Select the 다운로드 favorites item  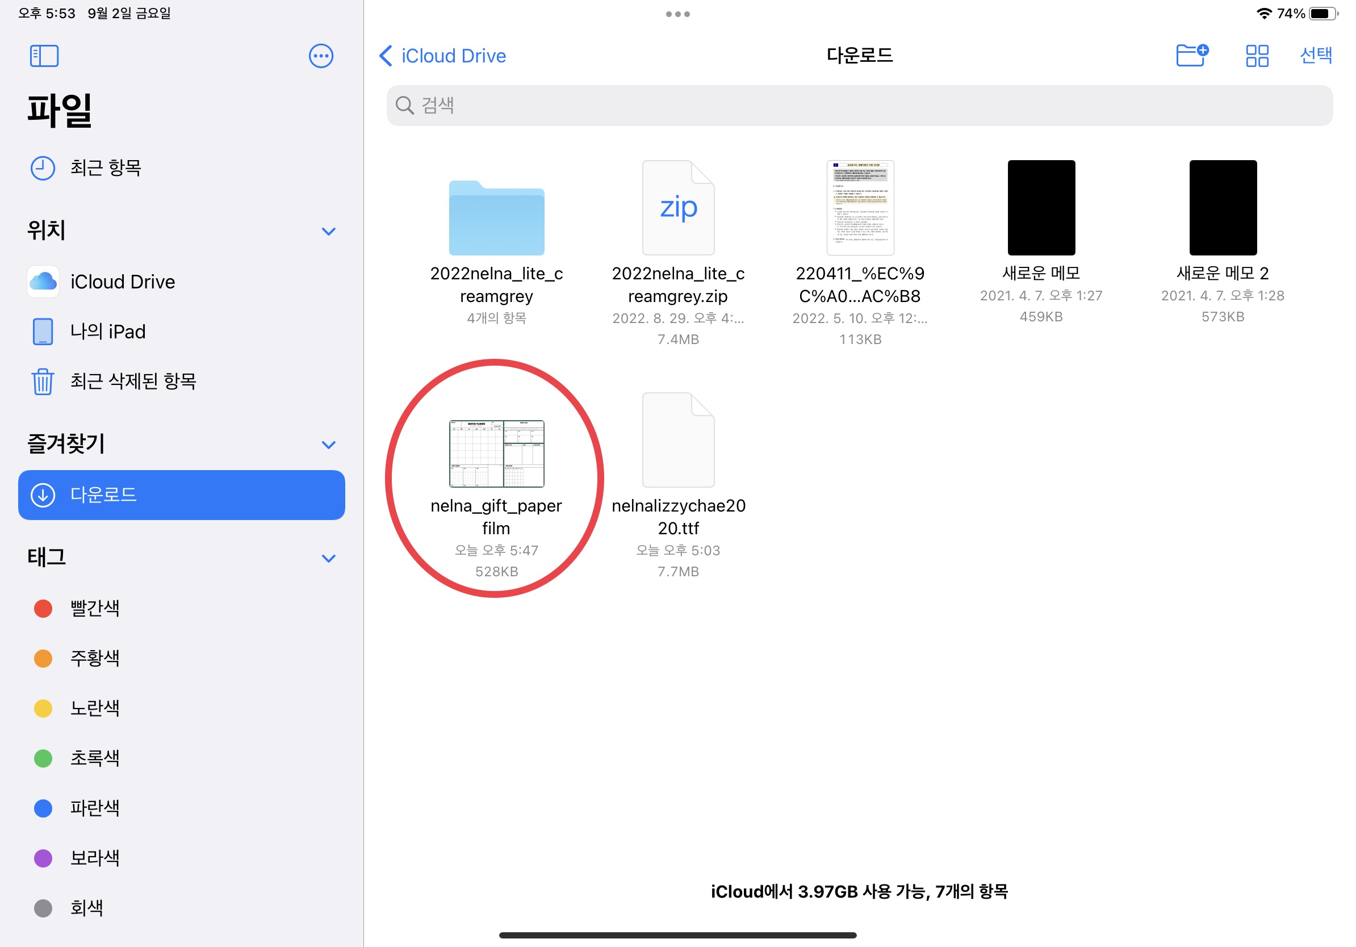[x=181, y=495]
